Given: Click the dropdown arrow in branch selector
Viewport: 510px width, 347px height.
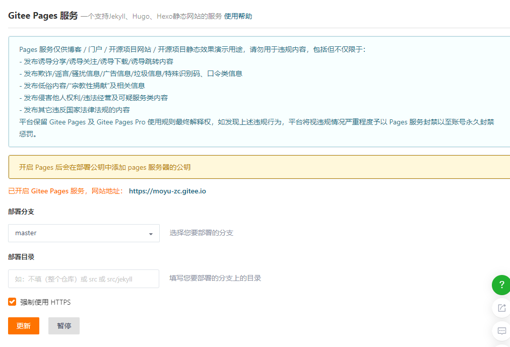Looking at the screenshot, I should [x=151, y=234].
